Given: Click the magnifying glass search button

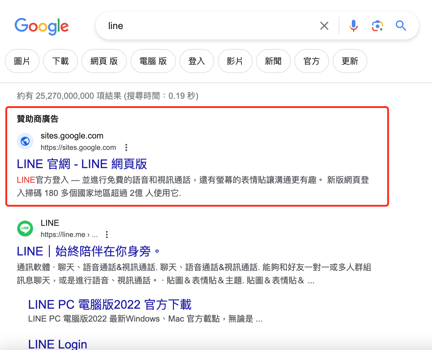Looking at the screenshot, I should click(x=401, y=26).
